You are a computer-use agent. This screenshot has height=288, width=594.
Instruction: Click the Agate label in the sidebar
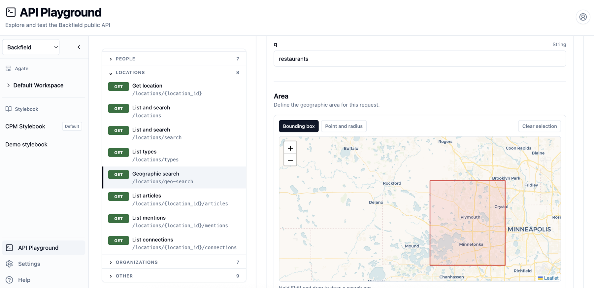(x=21, y=68)
